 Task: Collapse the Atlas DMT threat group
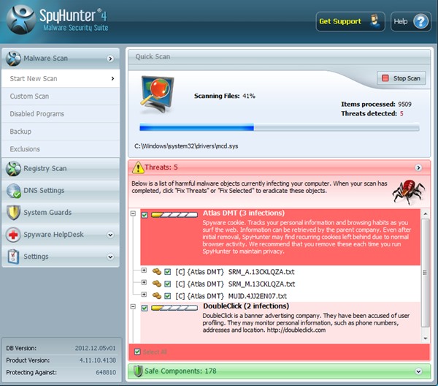[133, 215]
